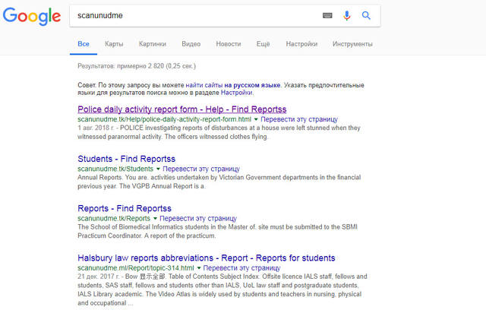486x313 pixels.
Task: Switch to the Новости tab
Action: tap(229, 44)
